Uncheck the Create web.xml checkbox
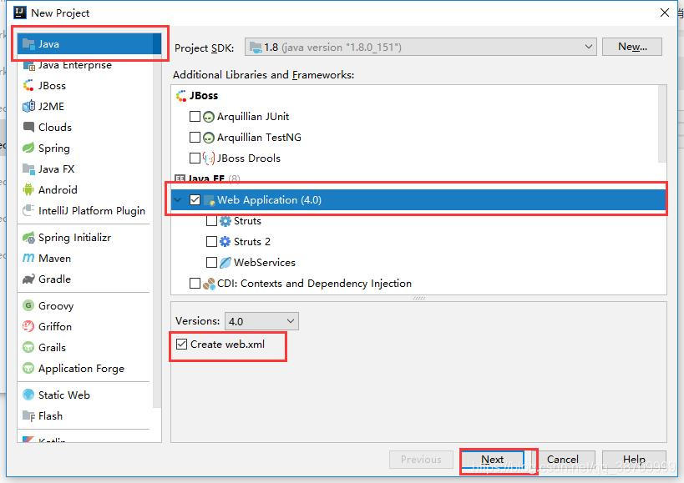684x483 pixels. (181, 345)
